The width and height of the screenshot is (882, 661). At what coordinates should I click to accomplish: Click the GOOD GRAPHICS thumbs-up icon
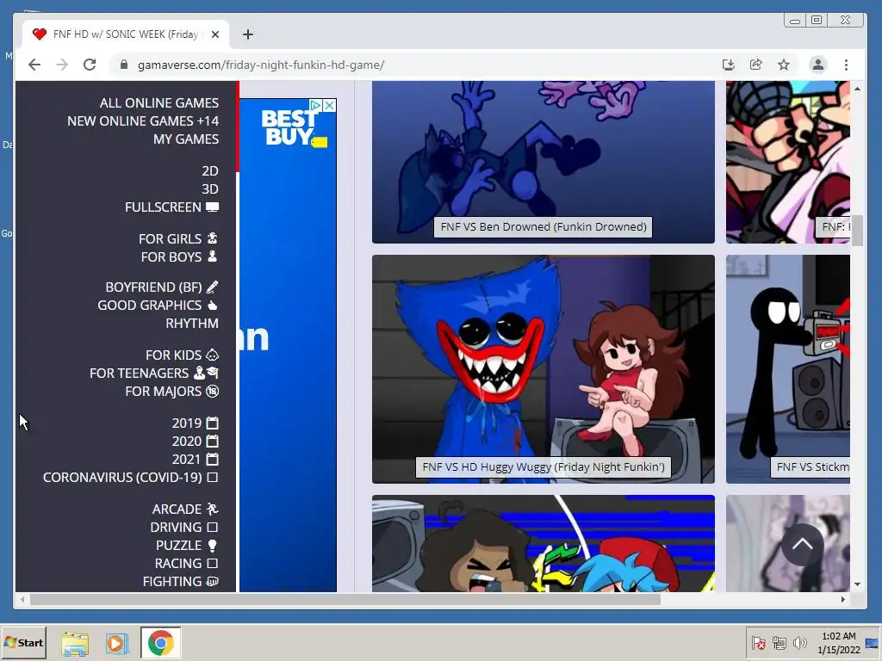tap(212, 306)
